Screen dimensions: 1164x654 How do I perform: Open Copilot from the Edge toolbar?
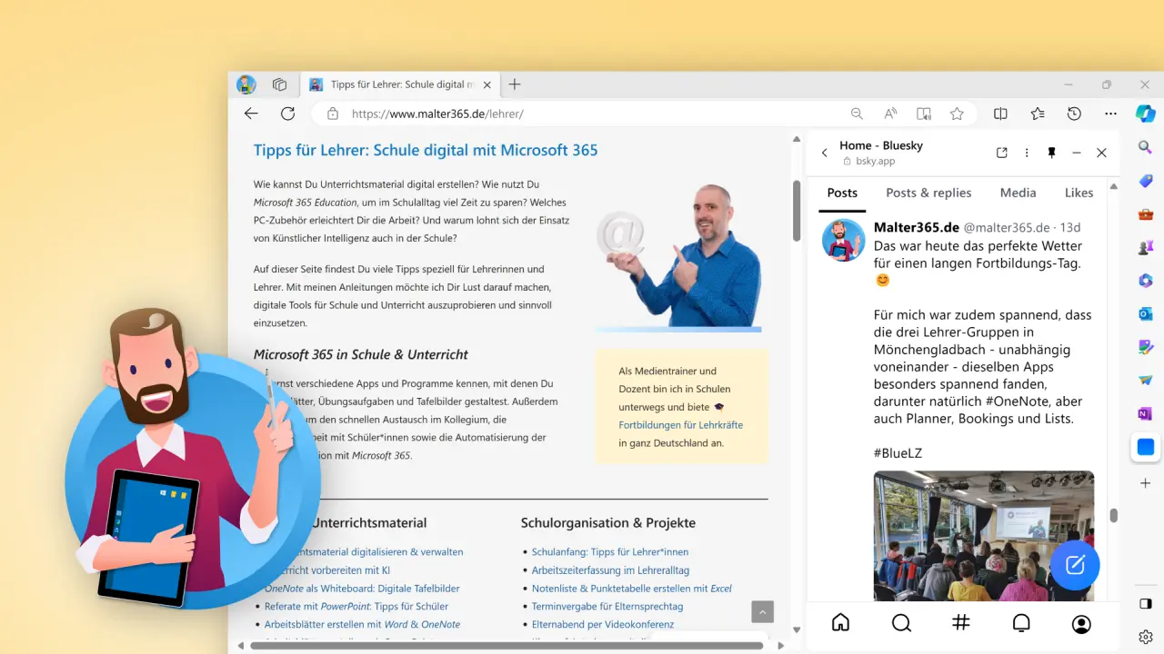1145,114
